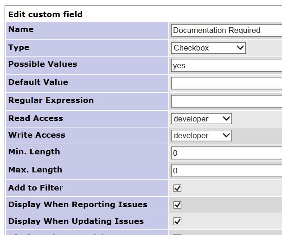Open the Type dropdown showing Checkbox
Image resolution: width=282 pixels, height=235 pixels.
[x=208, y=48]
